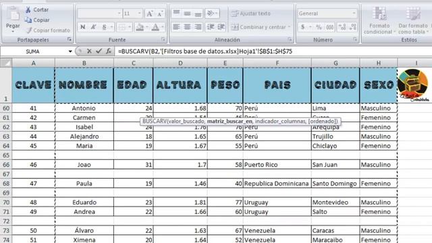Image resolution: width=432 pixels, height=243 pixels.
Task: Increase the cell indent
Action: point(221,27)
